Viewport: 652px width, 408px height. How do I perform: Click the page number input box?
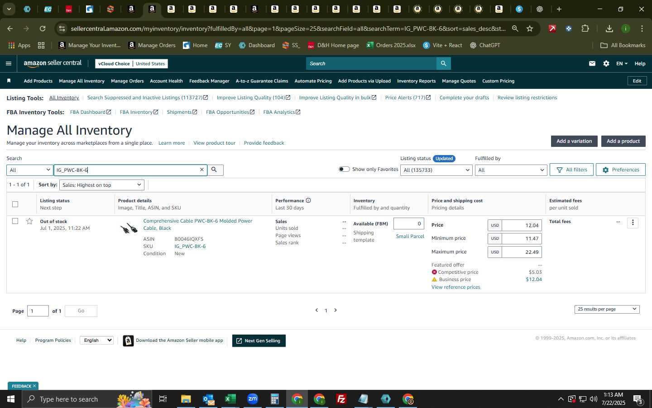[x=38, y=311]
